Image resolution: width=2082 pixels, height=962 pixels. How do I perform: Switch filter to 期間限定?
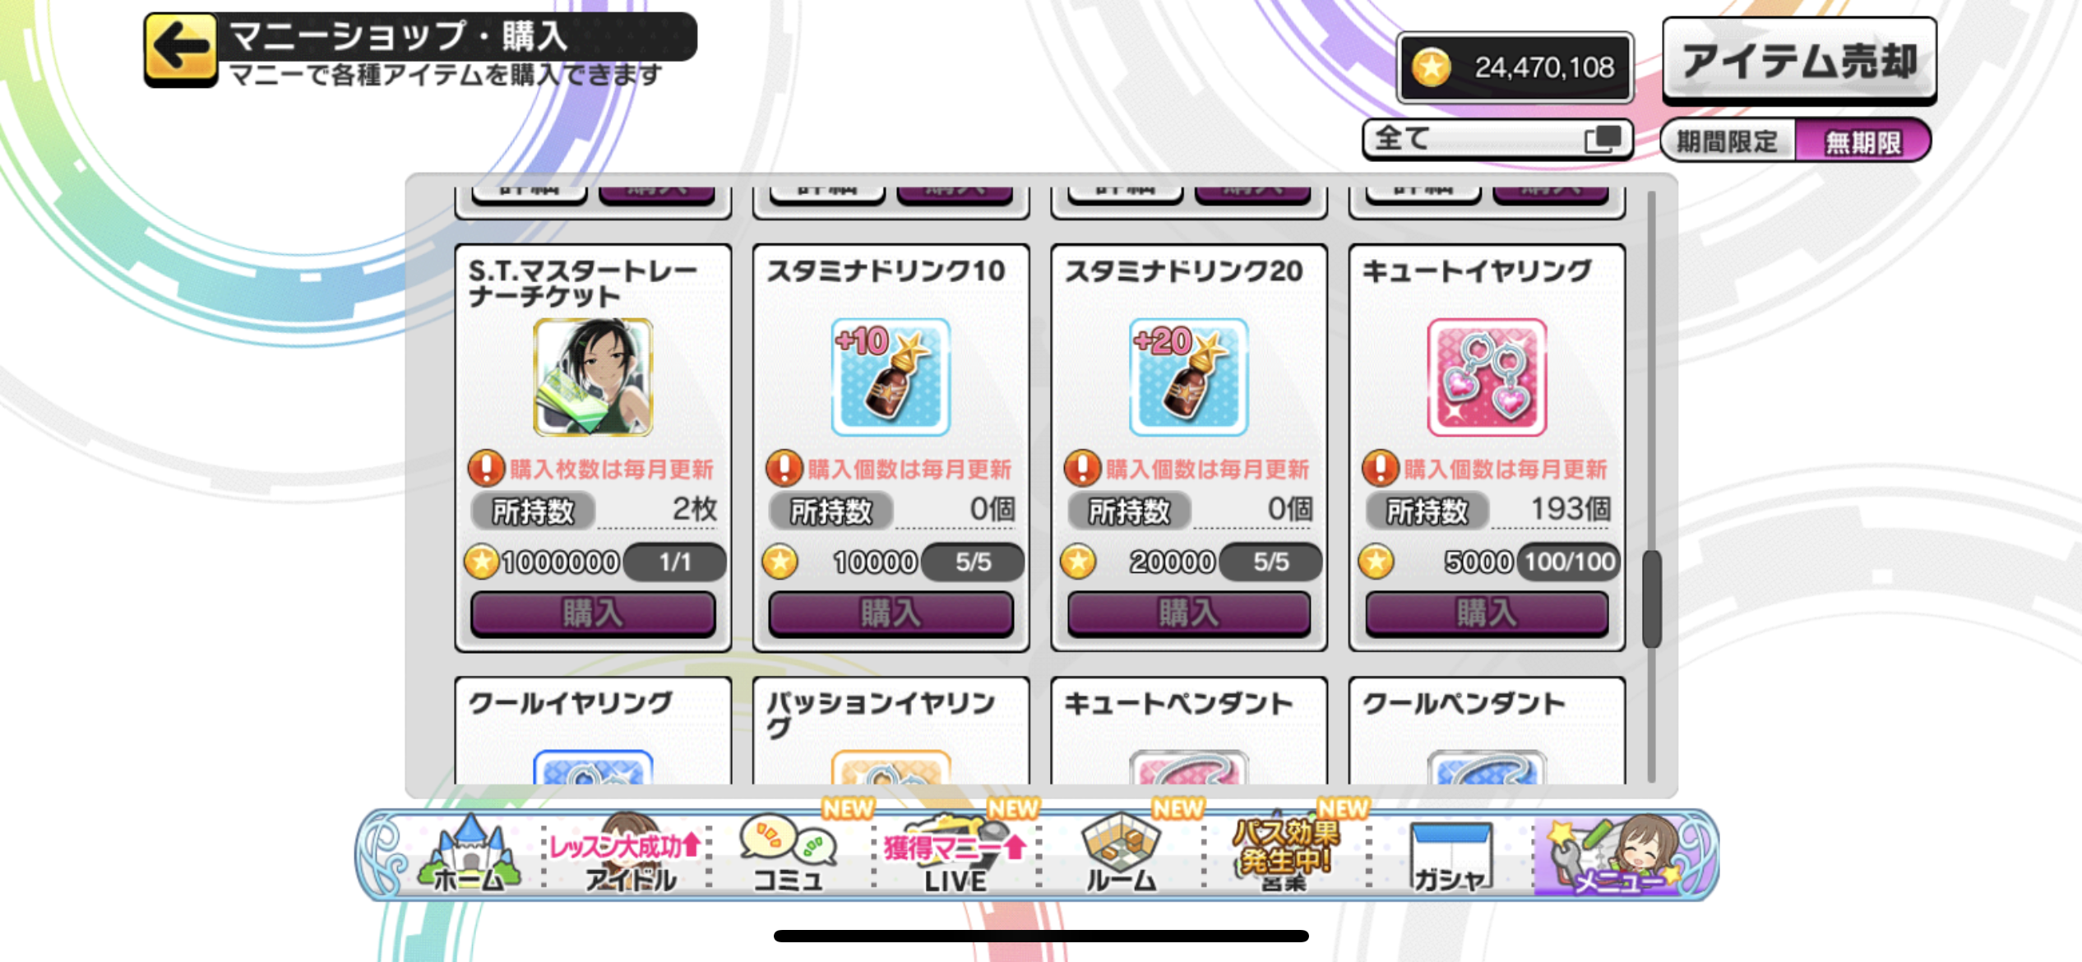point(1728,141)
